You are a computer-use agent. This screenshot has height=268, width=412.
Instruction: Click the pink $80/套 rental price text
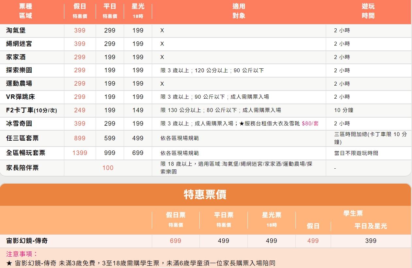[310, 123]
